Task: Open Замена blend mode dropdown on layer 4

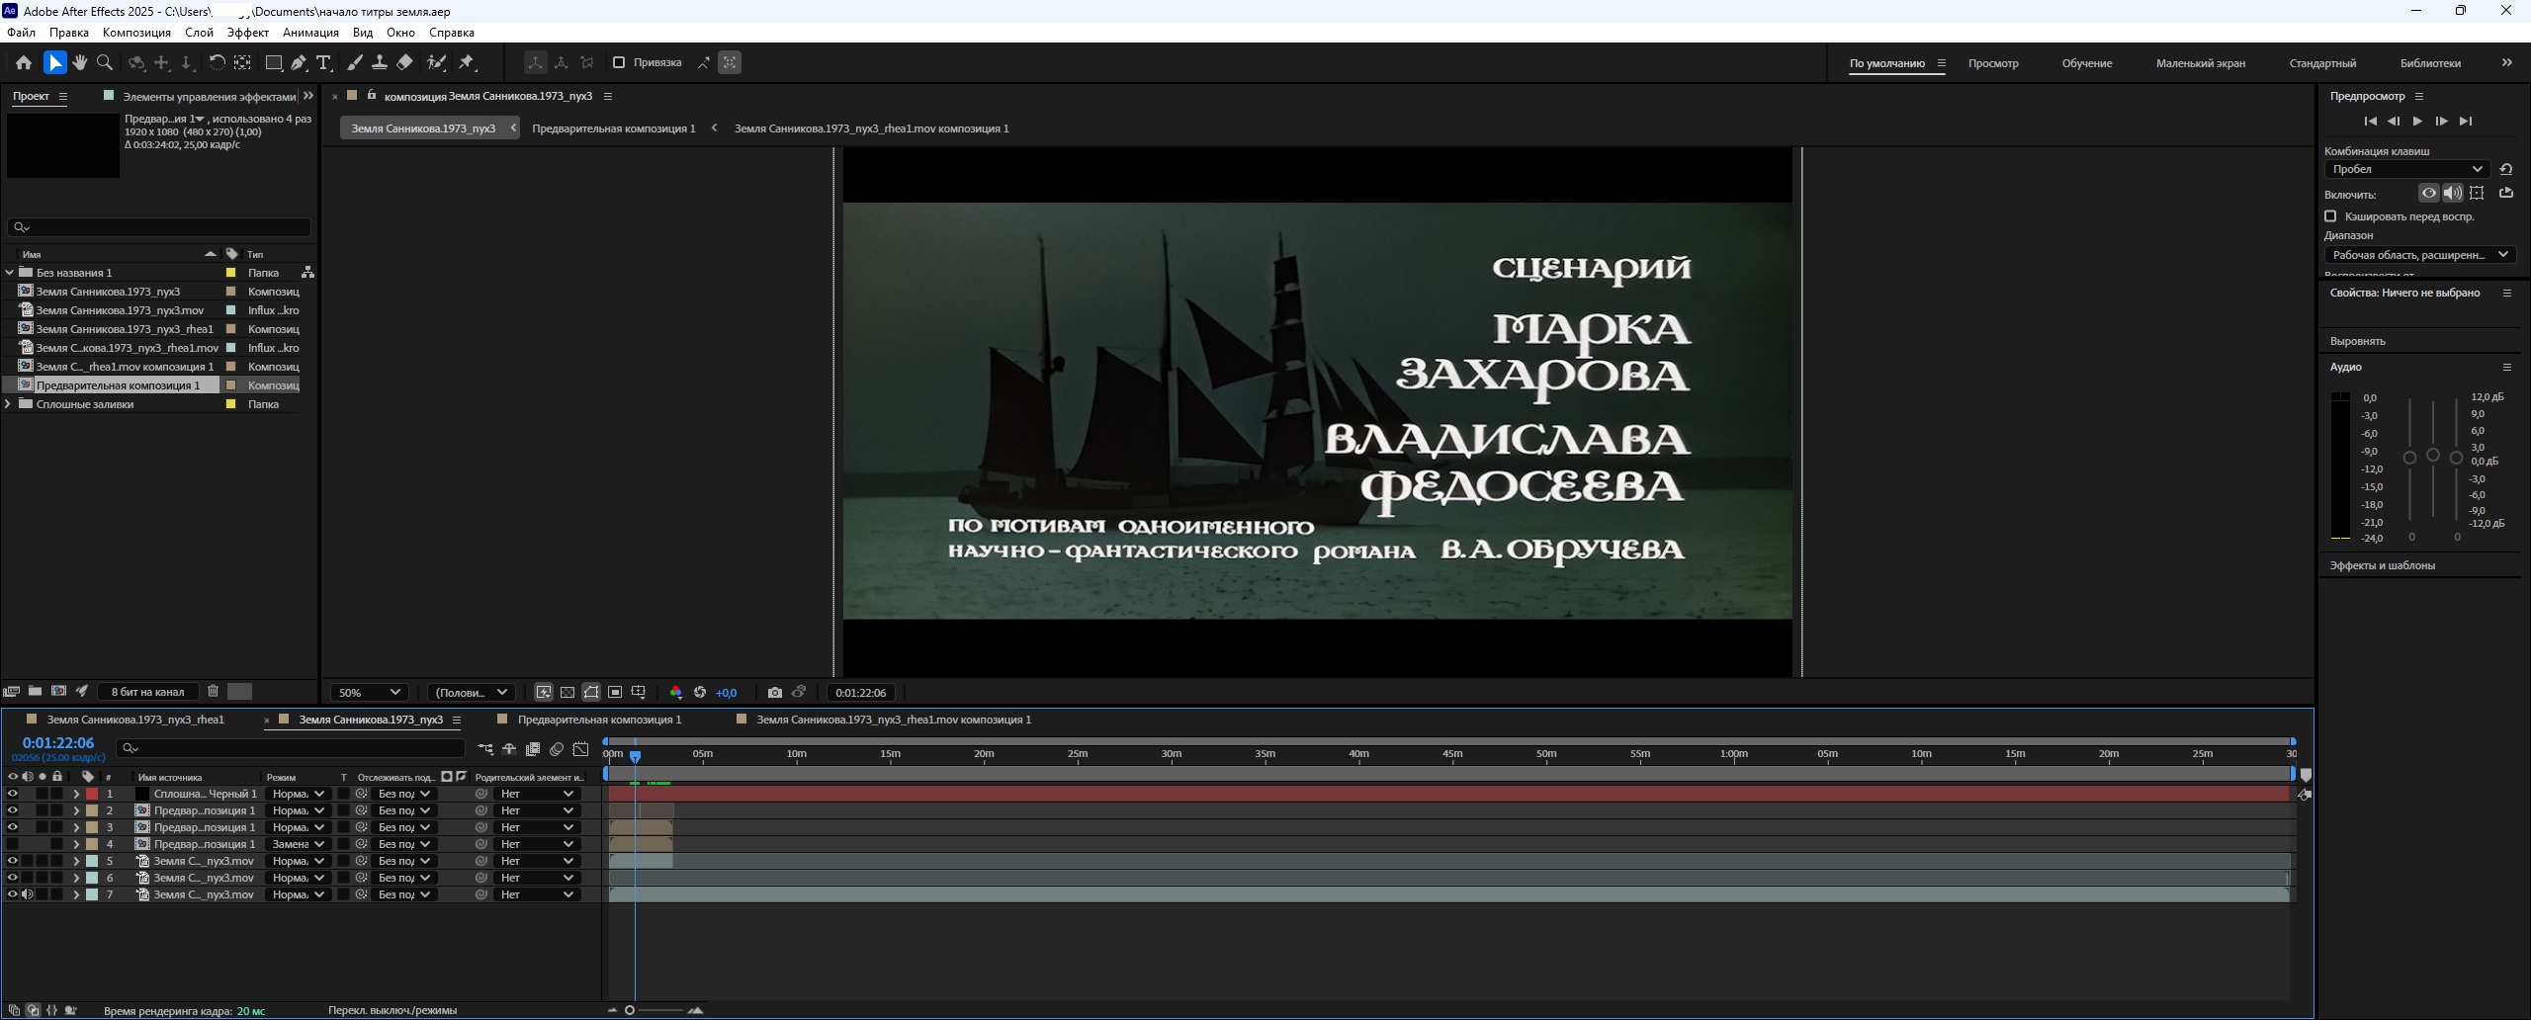Action: point(297,844)
